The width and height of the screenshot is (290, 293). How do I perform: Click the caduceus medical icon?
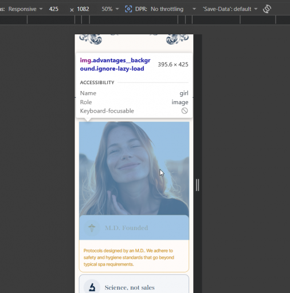(x=92, y=228)
